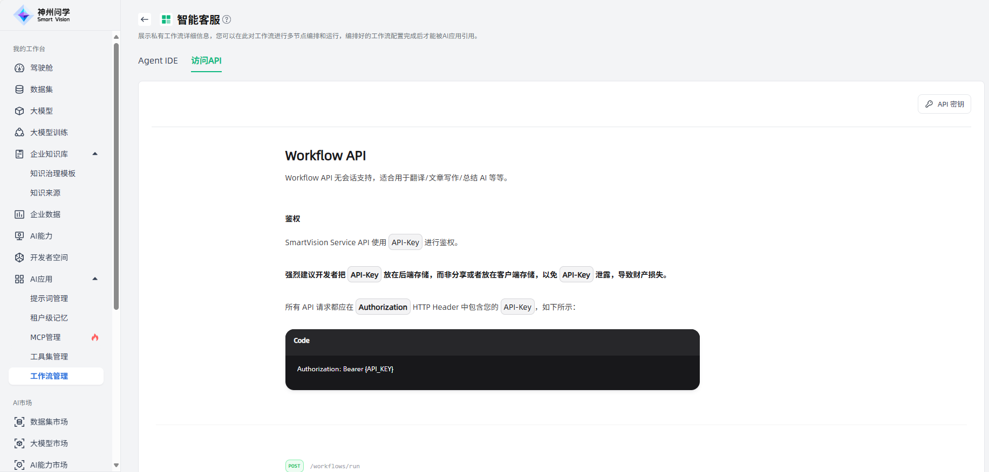The image size is (989, 472).
Task: Click the AI市场 section label
Action: (23, 403)
